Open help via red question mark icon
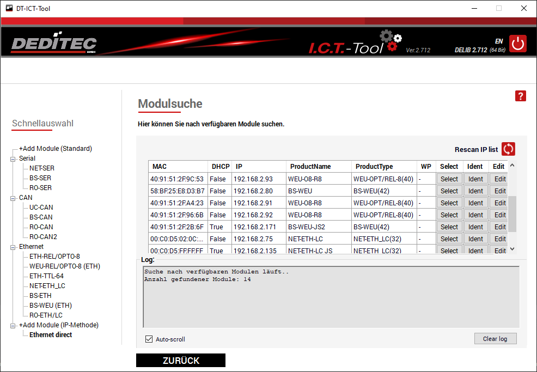 (521, 96)
